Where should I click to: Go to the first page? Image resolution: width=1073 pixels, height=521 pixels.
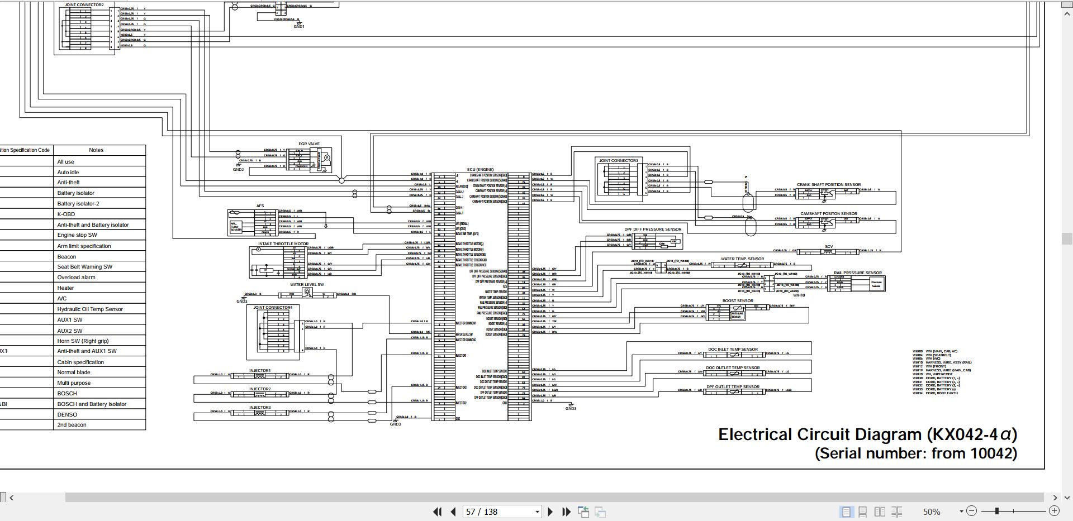pyautogui.click(x=438, y=512)
